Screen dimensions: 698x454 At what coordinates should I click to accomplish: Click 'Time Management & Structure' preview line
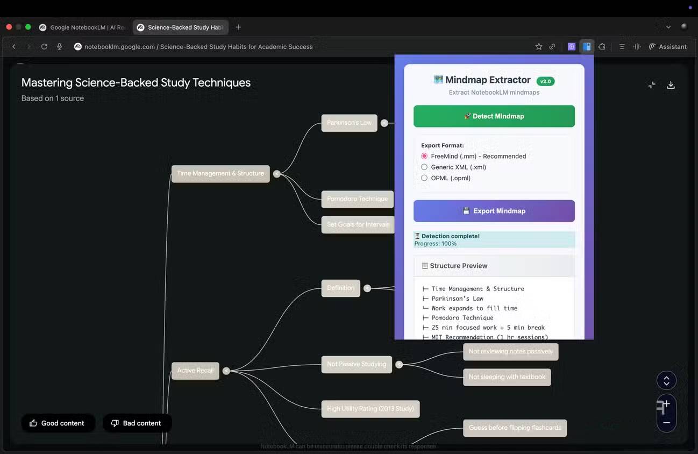[478, 289]
